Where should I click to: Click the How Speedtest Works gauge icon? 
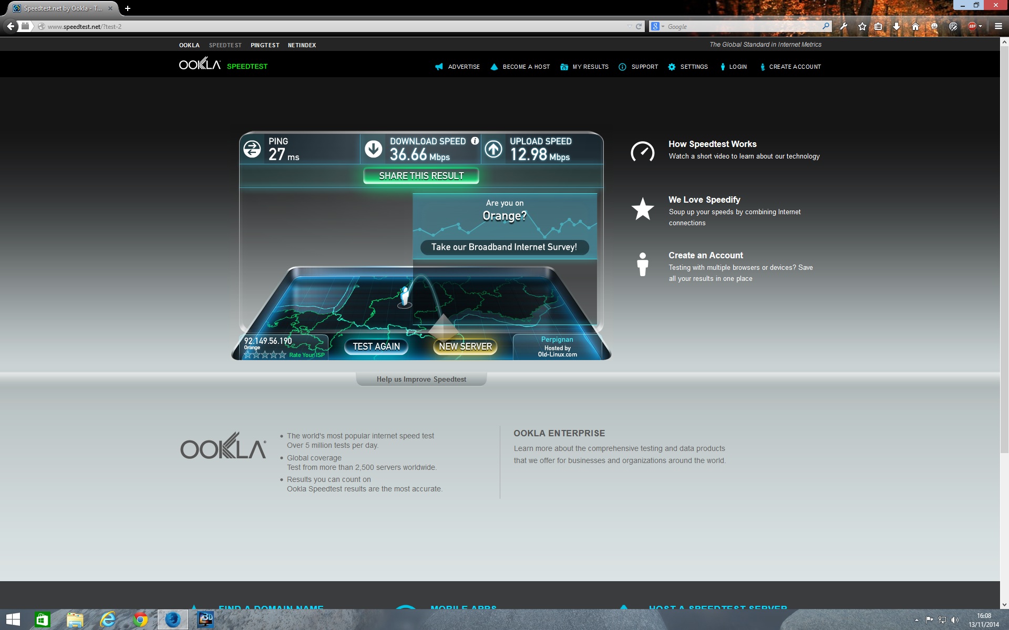(x=642, y=152)
